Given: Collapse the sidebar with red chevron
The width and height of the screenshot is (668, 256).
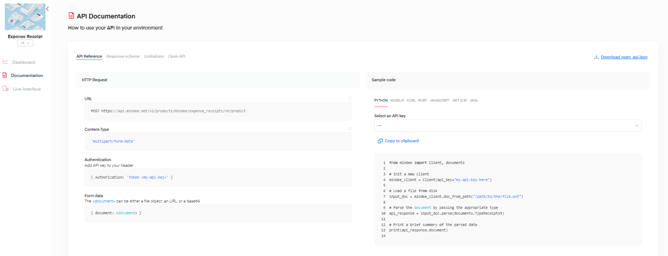Looking at the screenshot, I should [47, 9].
